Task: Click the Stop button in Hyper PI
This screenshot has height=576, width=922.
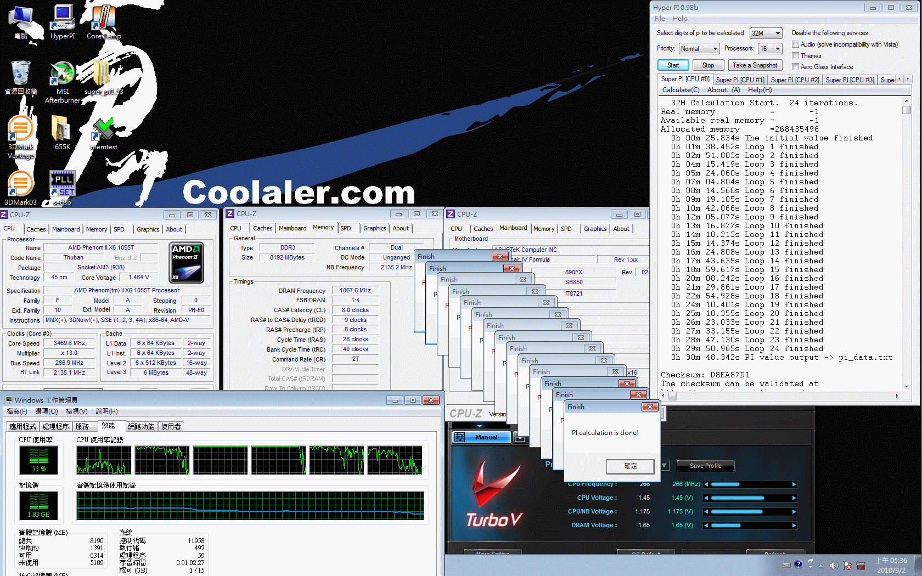Action: click(x=709, y=65)
